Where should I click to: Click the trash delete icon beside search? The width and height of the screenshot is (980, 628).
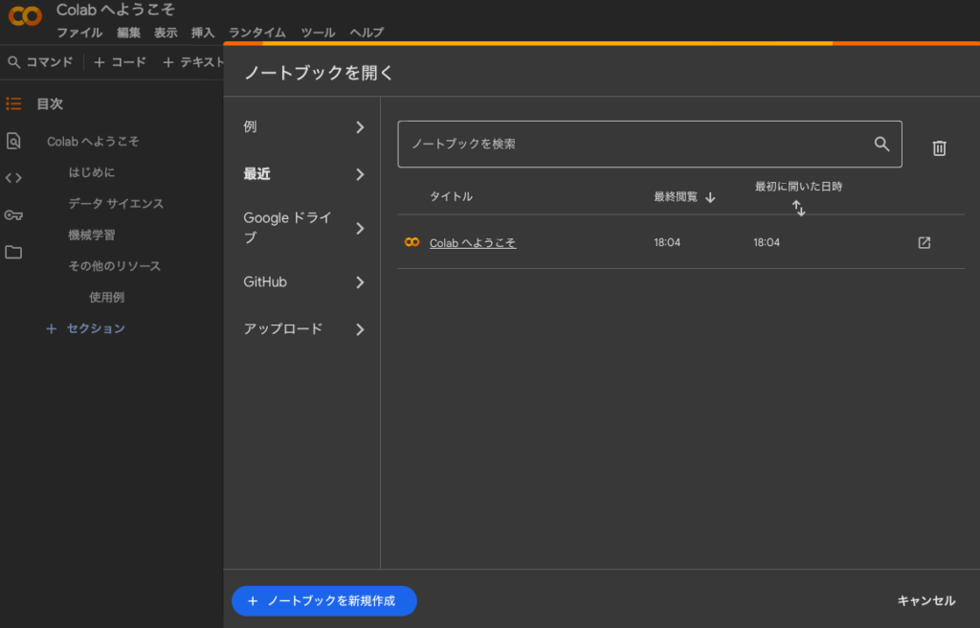point(940,147)
